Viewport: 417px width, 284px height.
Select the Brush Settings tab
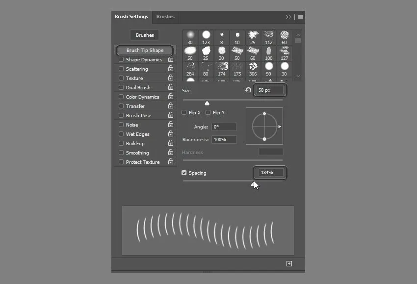pos(131,17)
